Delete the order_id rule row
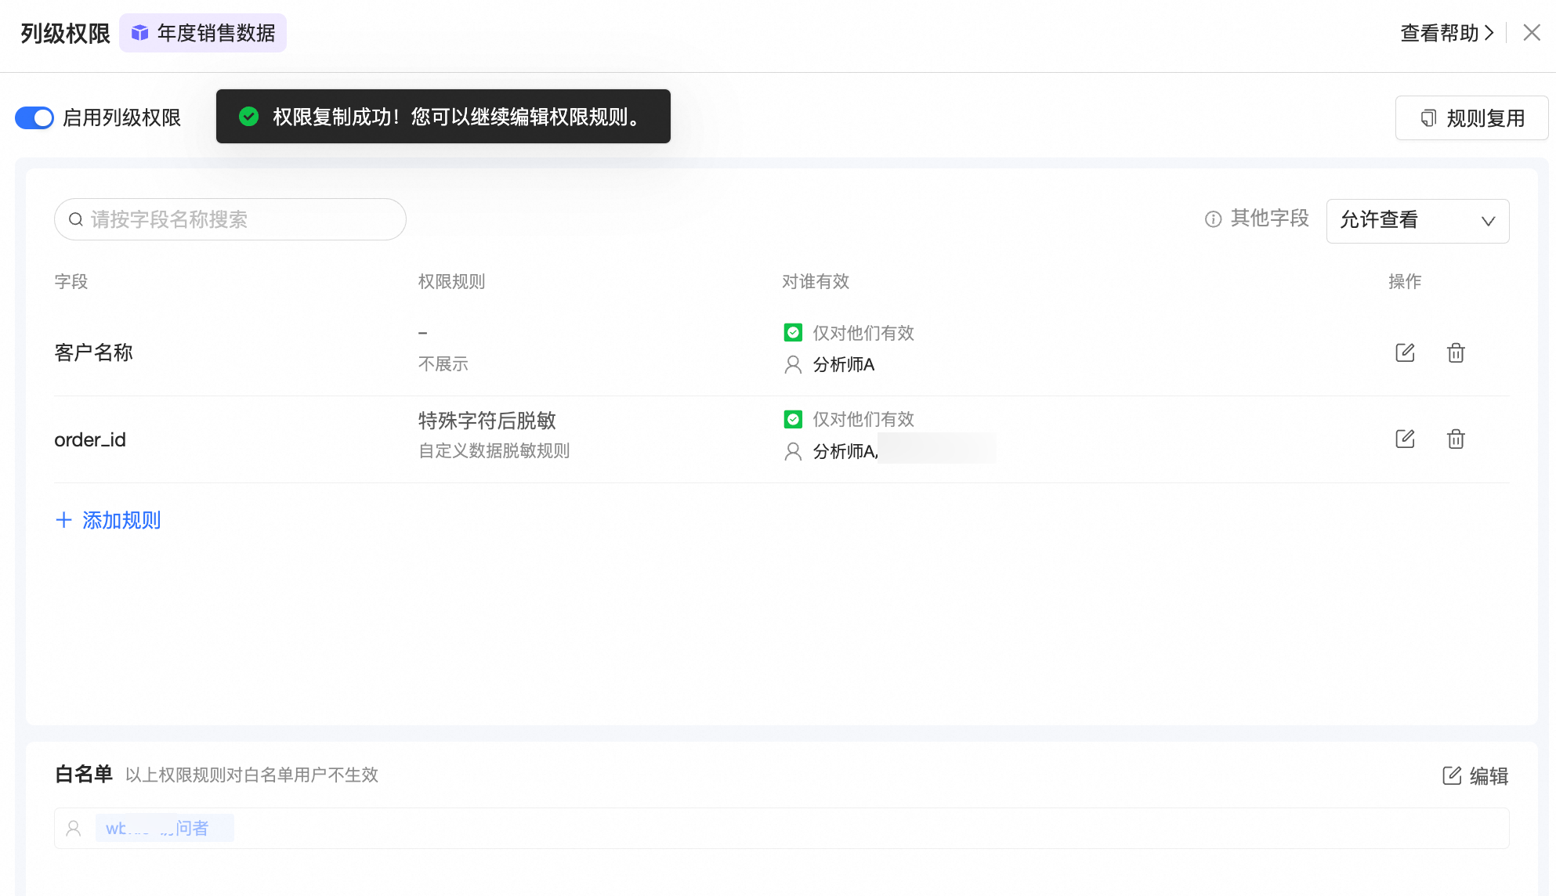This screenshot has width=1556, height=896. pyautogui.click(x=1456, y=439)
